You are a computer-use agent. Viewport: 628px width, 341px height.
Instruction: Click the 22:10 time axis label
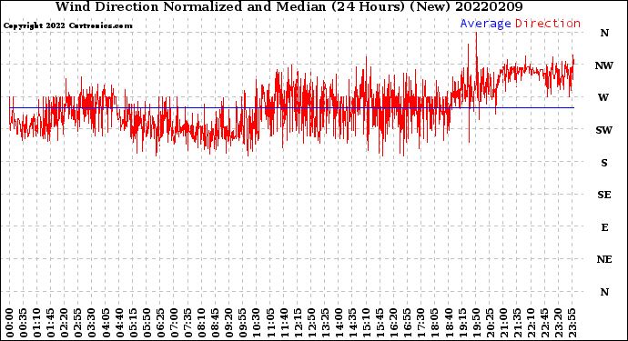[x=531, y=323]
